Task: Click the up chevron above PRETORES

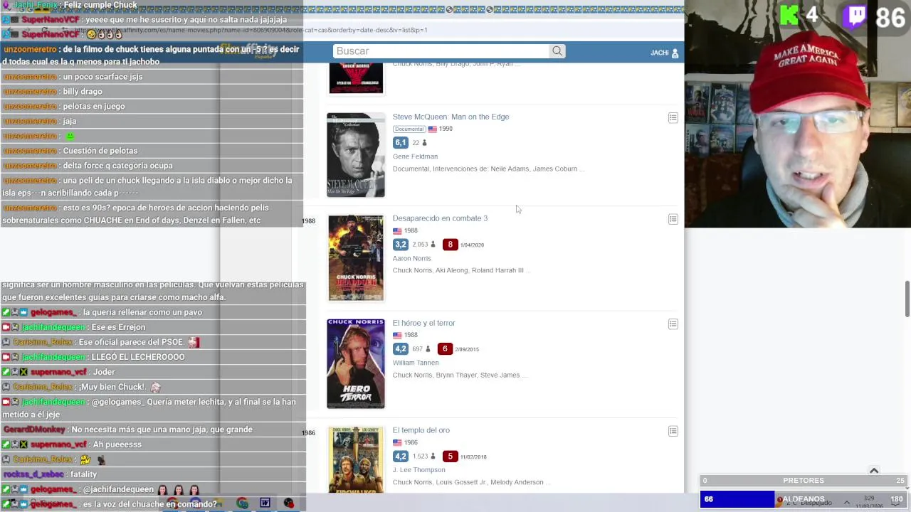Action: coord(874,471)
